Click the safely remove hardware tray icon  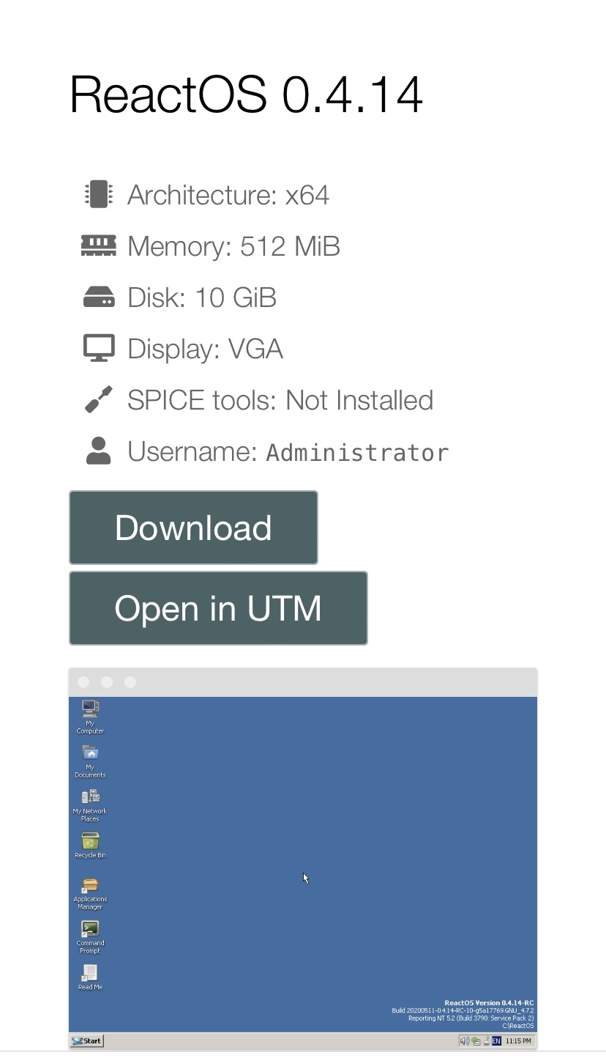[x=486, y=1040]
